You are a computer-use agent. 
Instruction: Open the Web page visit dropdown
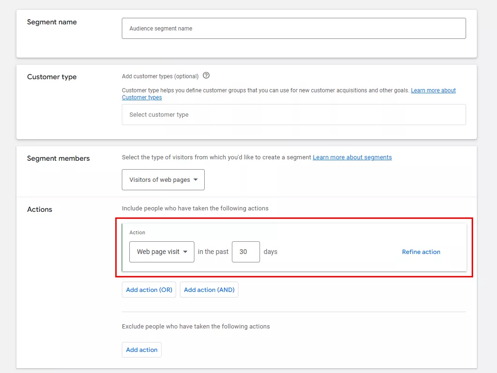162,252
